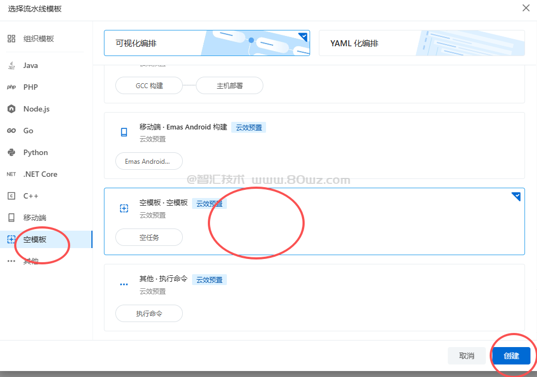Click the Java language icon in sidebar
Screen dimensions: 537x377
coord(11,65)
